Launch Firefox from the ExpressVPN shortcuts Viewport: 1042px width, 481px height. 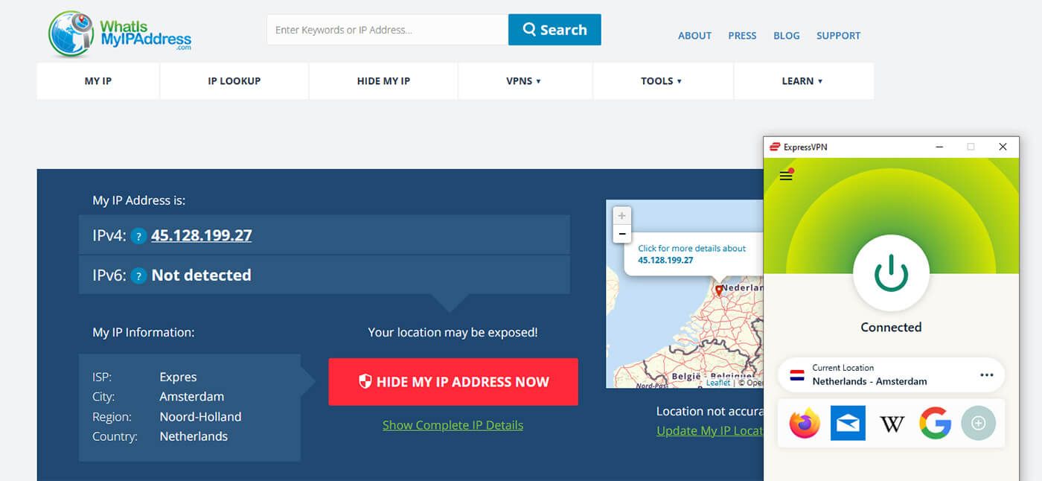coord(804,423)
